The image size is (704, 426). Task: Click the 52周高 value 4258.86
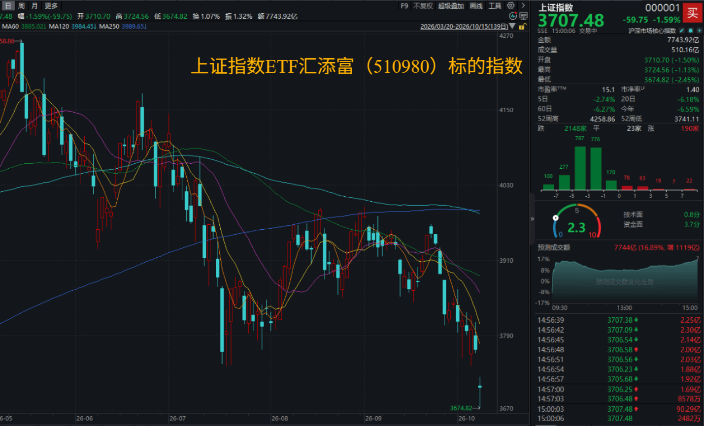click(x=603, y=119)
